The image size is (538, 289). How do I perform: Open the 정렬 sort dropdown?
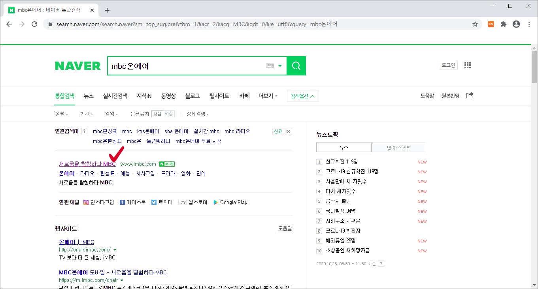click(62, 114)
